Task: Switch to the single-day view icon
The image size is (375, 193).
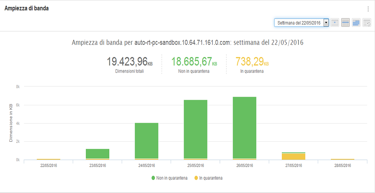Action: click(335, 23)
